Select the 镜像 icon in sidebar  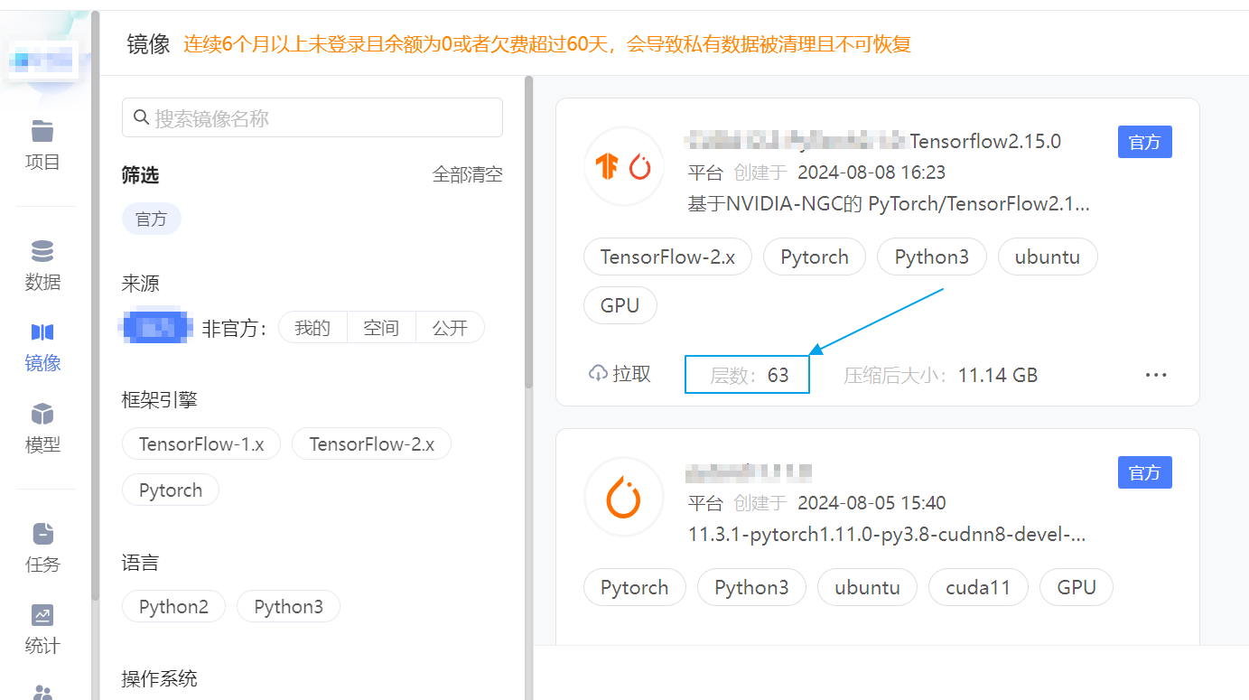(x=42, y=332)
